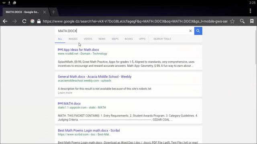Image resolution: width=257 pixels, height=144 pixels.
Task: Click the SplashMath $9.99 snippet text
Action: tap(126, 64)
